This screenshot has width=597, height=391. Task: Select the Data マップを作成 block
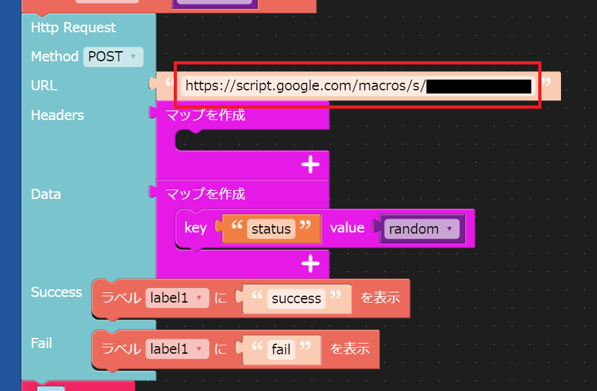(x=205, y=194)
